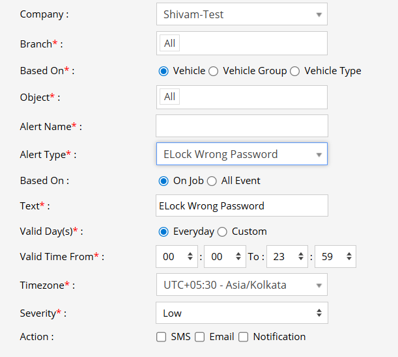Screen dimensions: 398x357
Task: Open the Severity dropdown set to Low
Action: pyautogui.click(x=242, y=313)
